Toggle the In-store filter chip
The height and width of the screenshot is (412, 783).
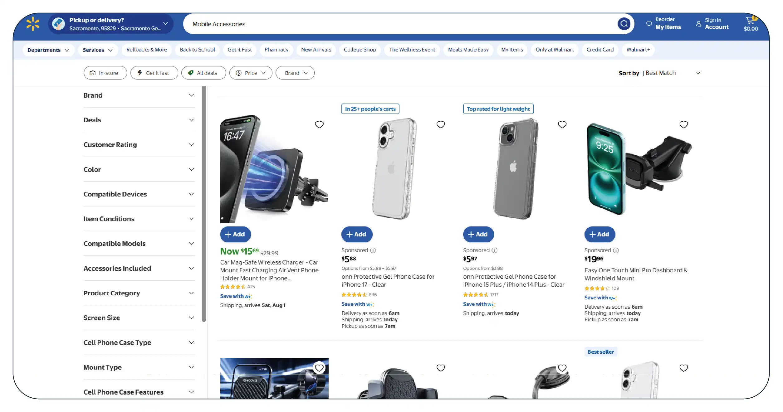tap(105, 73)
